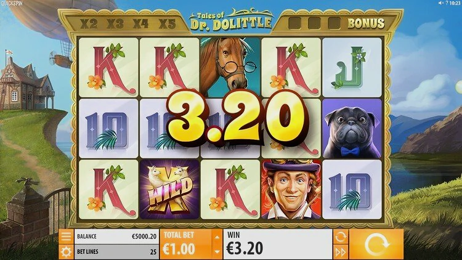Toggle the autoplay circular arrows icon
The width and height of the screenshot is (462, 260).
pos(341,237)
